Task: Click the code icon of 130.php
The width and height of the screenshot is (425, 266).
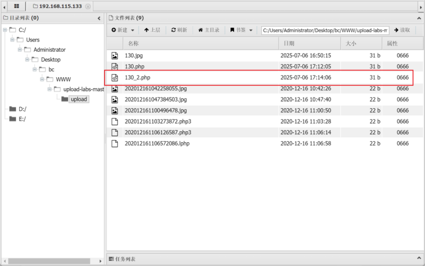Action: (x=115, y=66)
